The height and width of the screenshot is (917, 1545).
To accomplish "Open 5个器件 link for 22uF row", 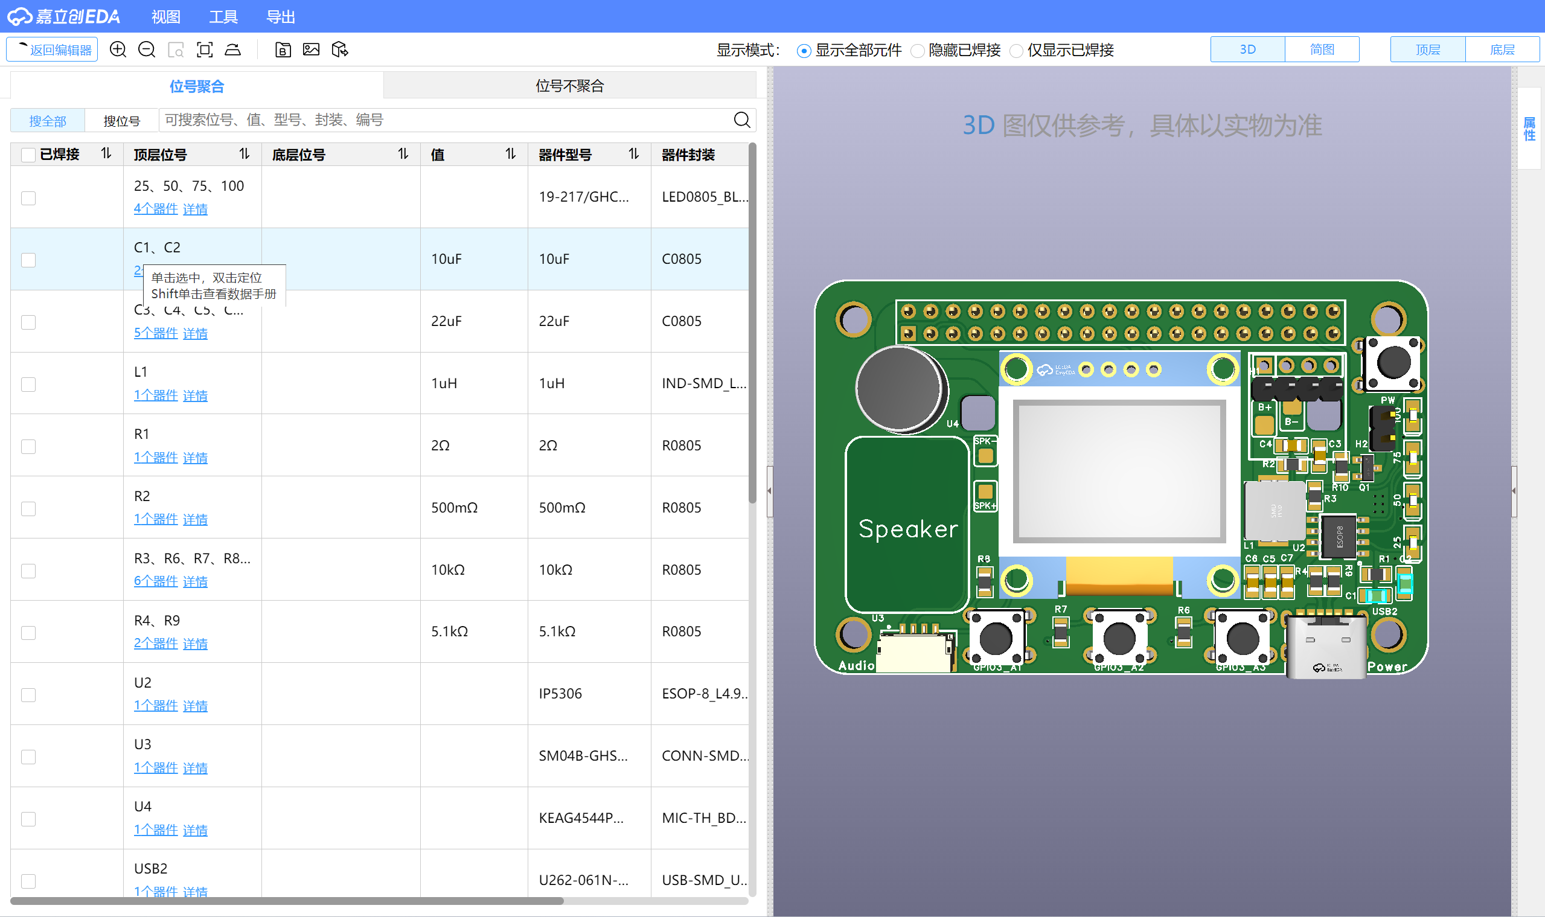I will click(x=156, y=333).
